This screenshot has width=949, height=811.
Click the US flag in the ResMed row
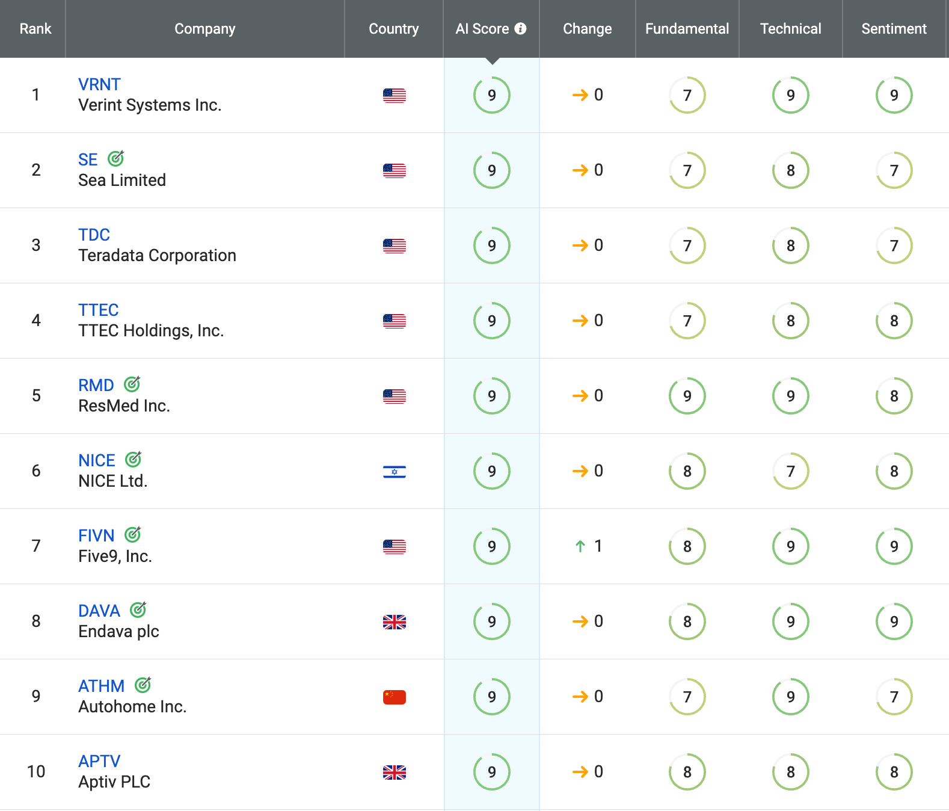395,396
